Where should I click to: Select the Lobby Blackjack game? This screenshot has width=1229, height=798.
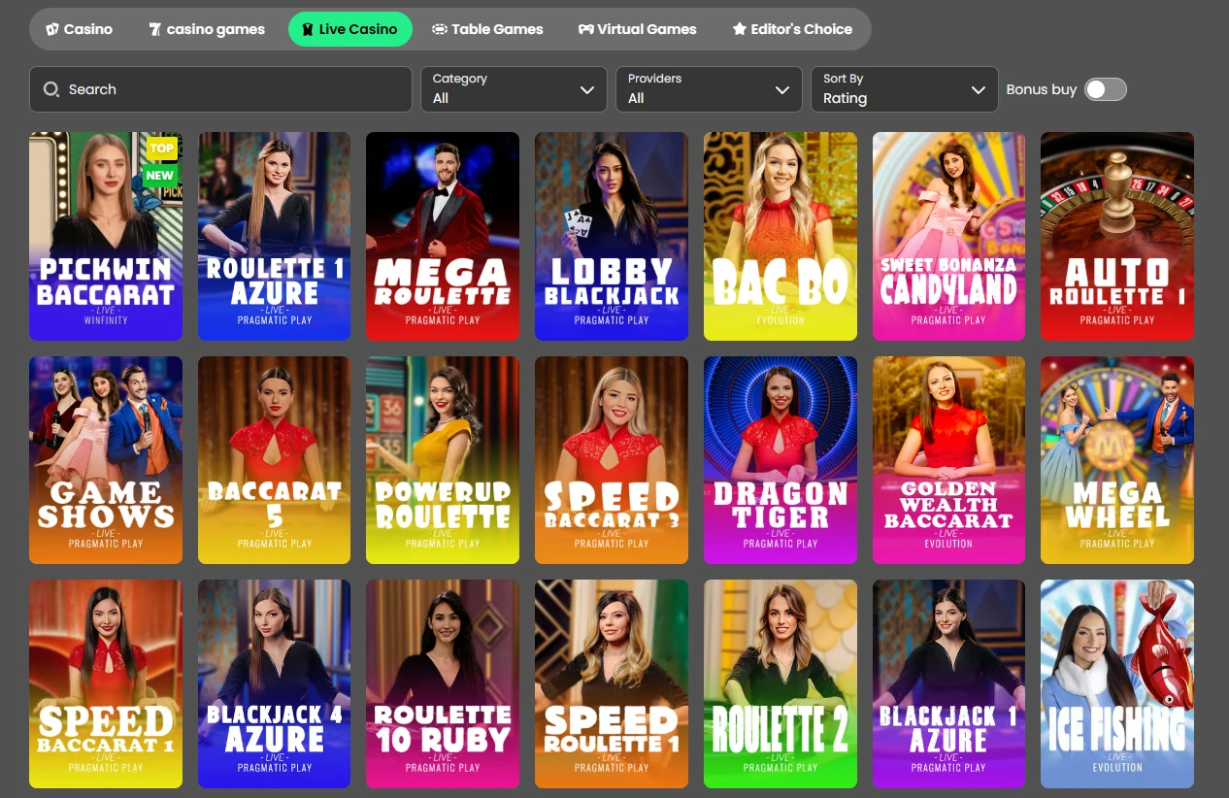point(612,237)
